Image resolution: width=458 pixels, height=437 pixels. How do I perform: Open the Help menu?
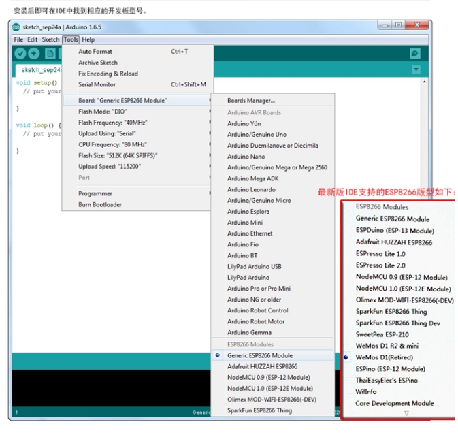pos(88,39)
